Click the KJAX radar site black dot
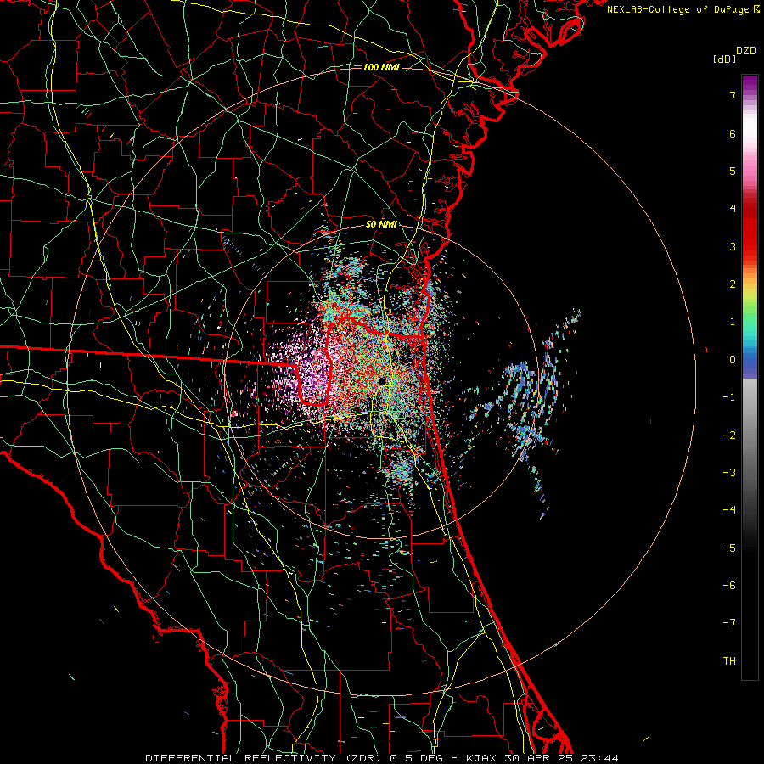 [x=383, y=380]
